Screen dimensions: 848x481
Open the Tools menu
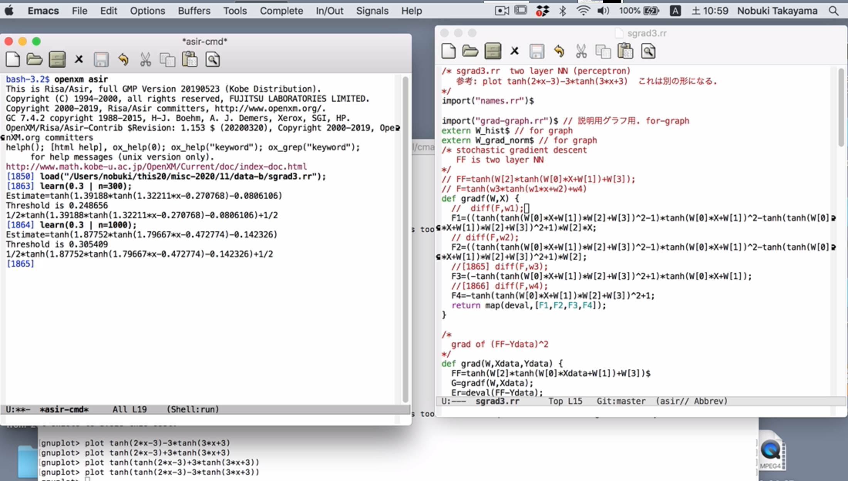pyautogui.click(x=235, y=11)
